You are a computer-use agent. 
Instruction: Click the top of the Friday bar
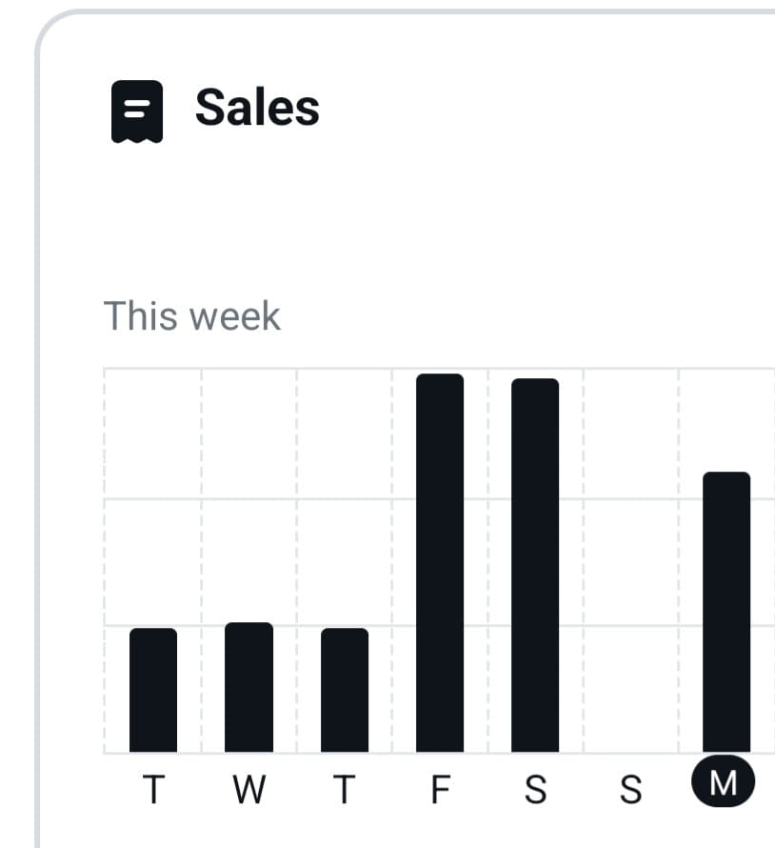pyautogui.click(x=440, y=377)
